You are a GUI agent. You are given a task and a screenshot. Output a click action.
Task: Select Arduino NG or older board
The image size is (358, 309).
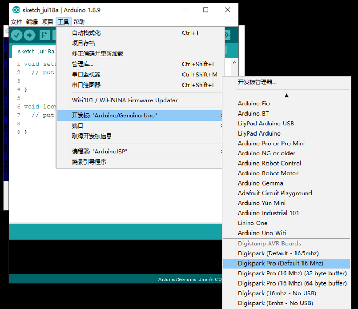(x=286, y=153)
